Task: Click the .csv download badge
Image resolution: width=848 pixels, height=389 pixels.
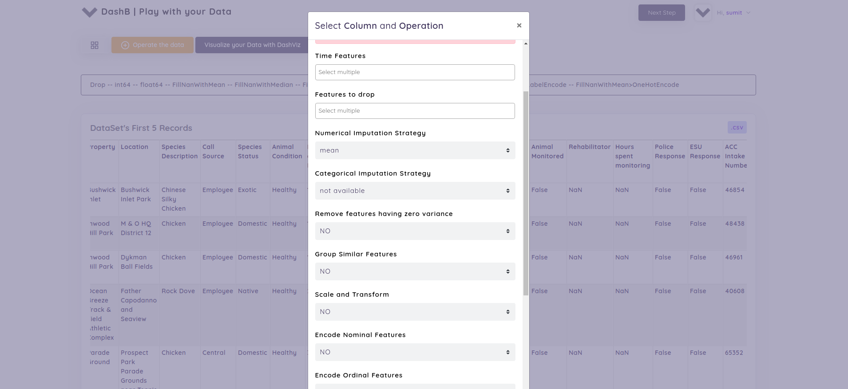Action: [737, 128]
